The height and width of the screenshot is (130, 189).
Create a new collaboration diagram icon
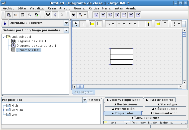point(117,15)
